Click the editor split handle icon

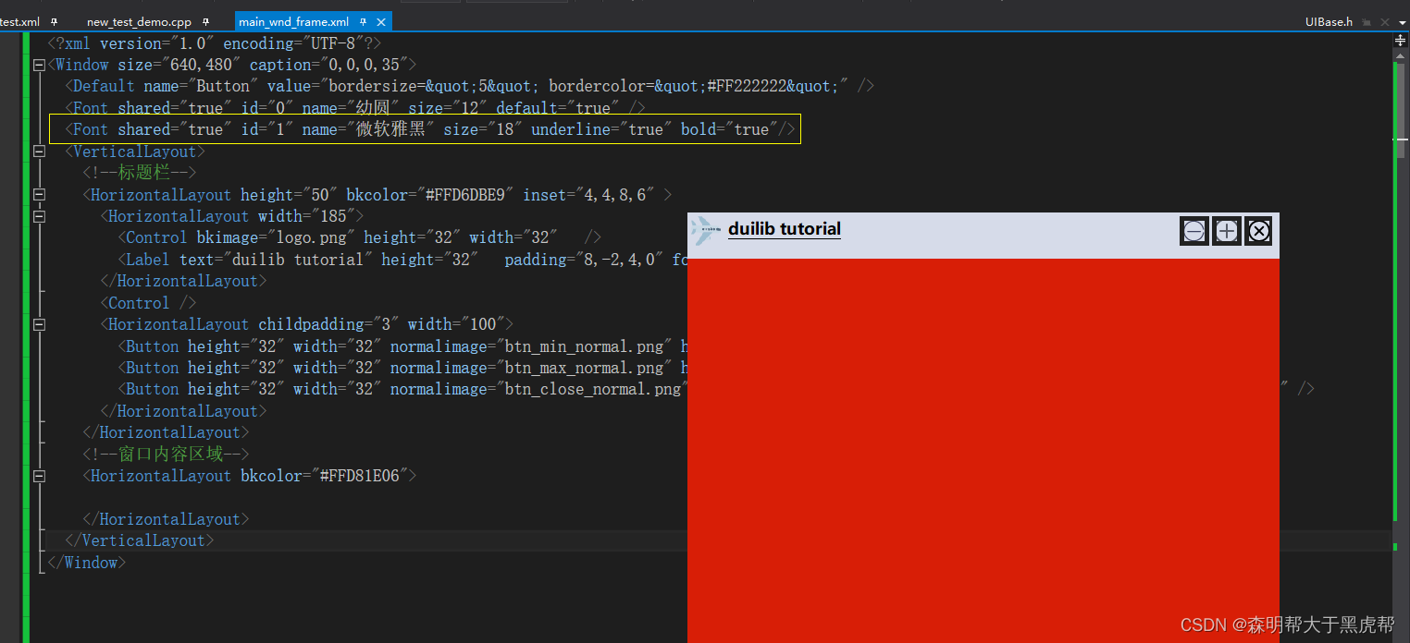1401,39
